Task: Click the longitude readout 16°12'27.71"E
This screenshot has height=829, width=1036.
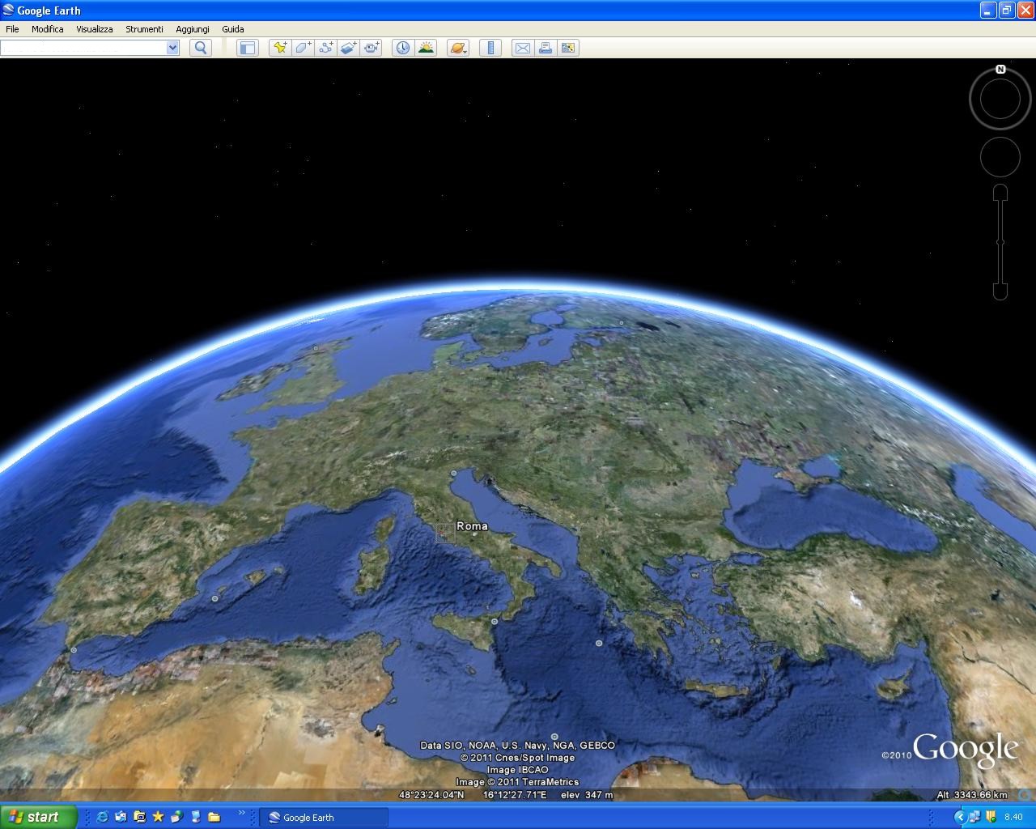Action: coord(515,795)
